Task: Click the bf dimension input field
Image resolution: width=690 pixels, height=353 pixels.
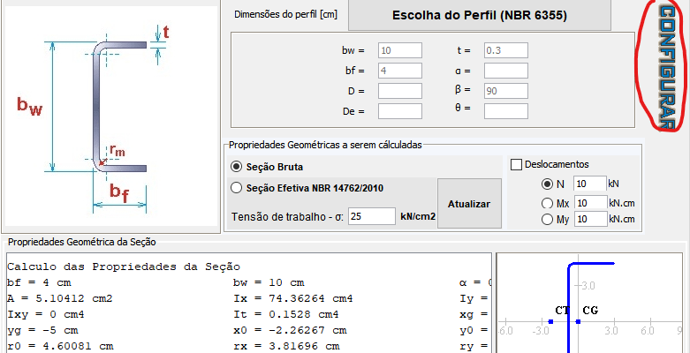Action: tap(400, 71)
